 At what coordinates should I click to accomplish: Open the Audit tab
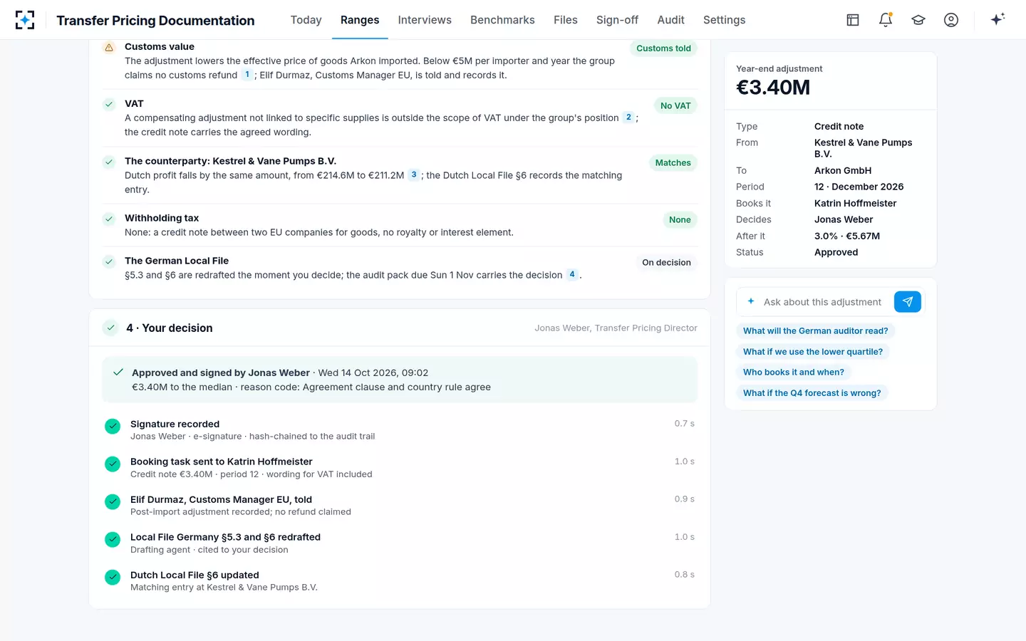click(671, 20)
